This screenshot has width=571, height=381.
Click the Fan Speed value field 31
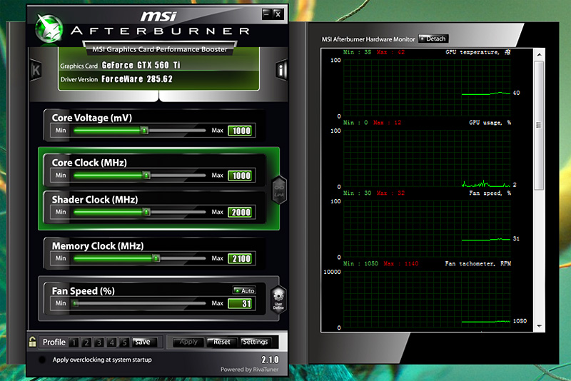coord(240,303)
